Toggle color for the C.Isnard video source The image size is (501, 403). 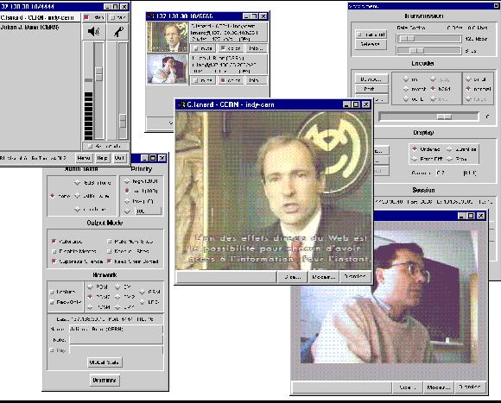231,48
